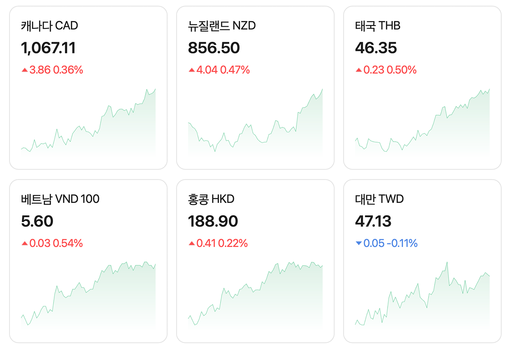This screenshot has width=517, height=352.
Task: Select the 태국 THB currency title
Action: [378, 26]
